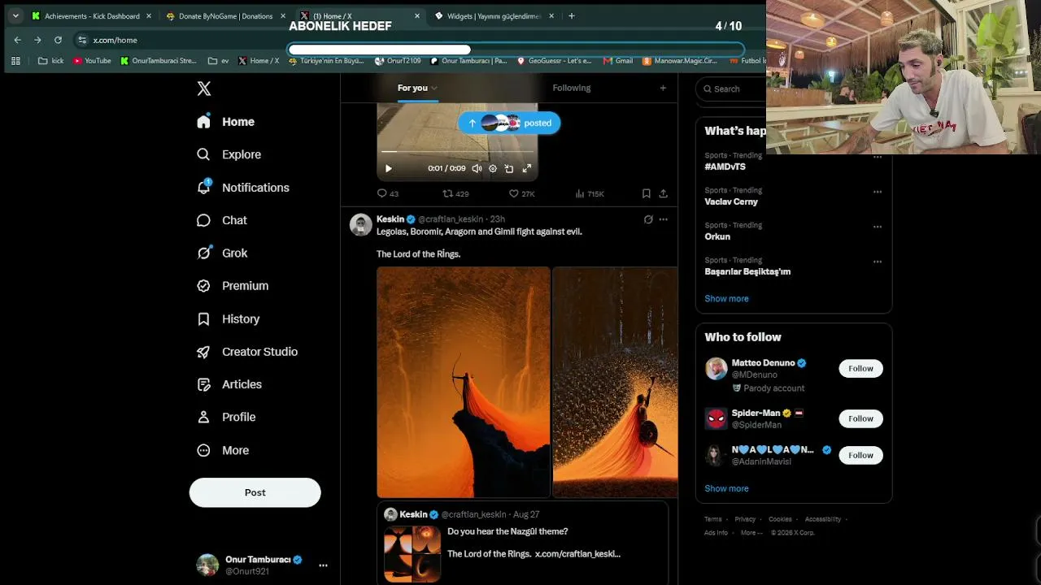Reload the page
1041x585 pixels.
pyautogui.click(x=58, y=40)
